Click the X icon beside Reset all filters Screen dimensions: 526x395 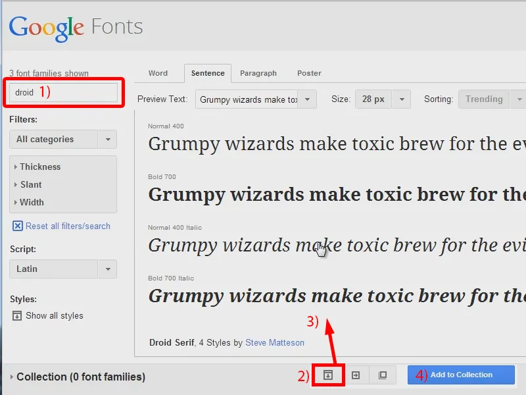tap(18, 226)
